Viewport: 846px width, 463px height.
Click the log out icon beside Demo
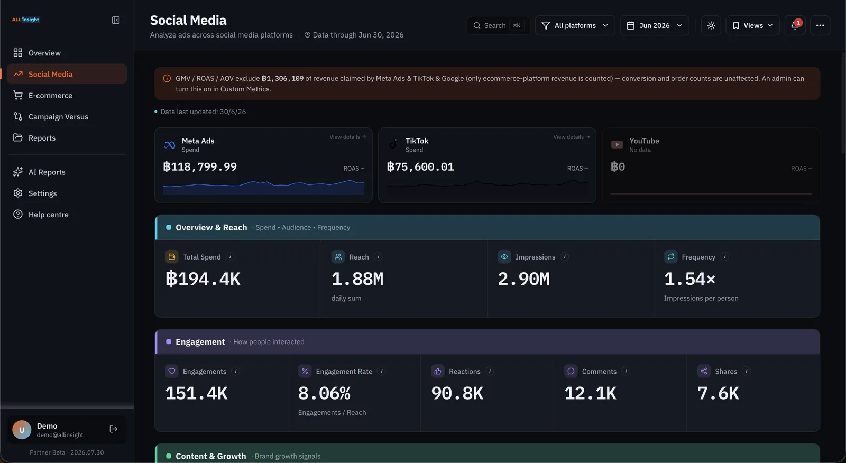[113, 429]
